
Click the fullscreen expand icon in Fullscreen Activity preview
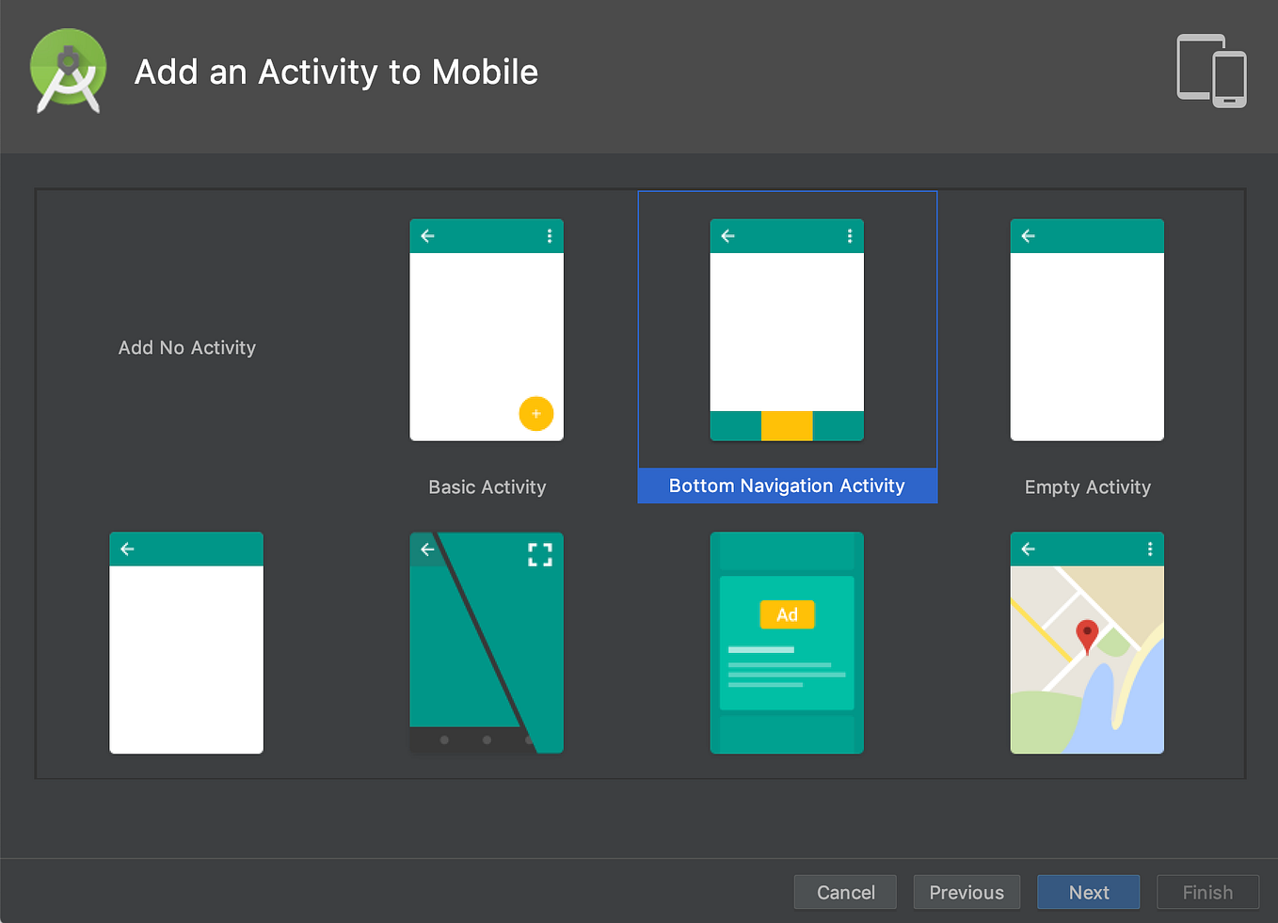click(539, 554)
